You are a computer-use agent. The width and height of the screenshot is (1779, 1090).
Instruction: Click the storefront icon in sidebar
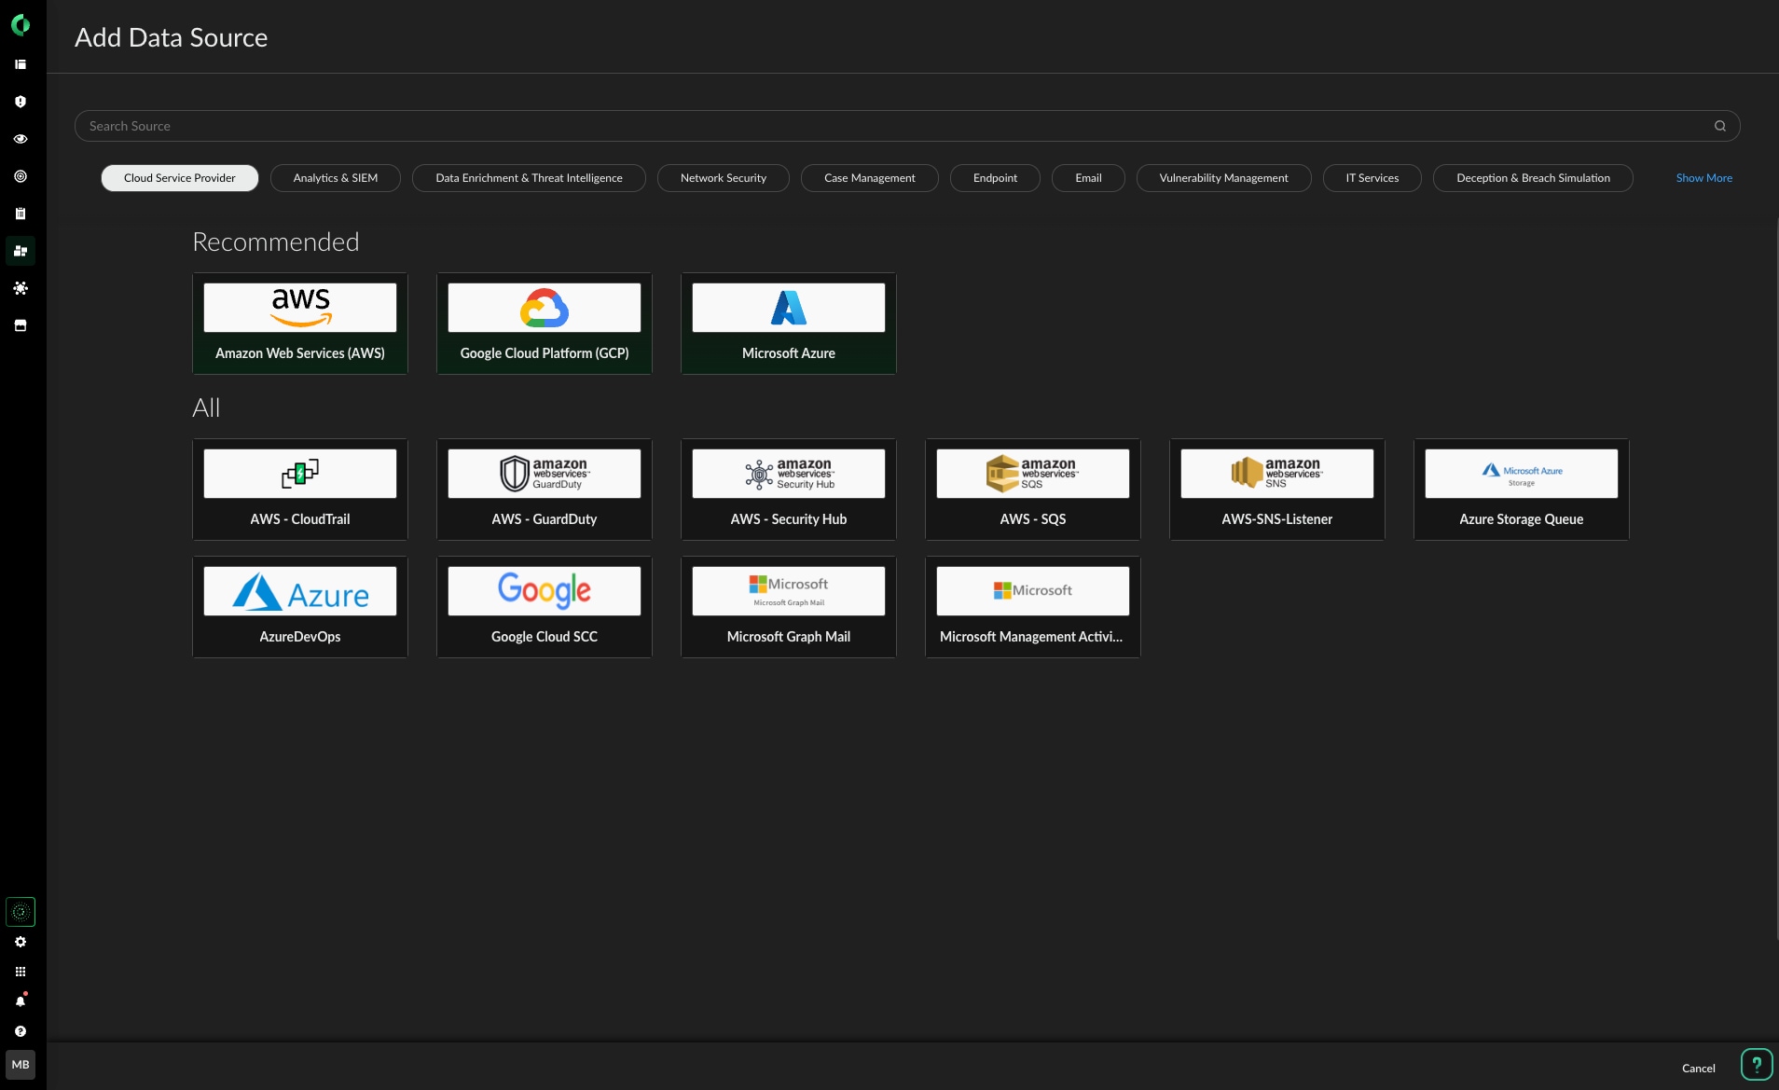click(x=21, y=325)
